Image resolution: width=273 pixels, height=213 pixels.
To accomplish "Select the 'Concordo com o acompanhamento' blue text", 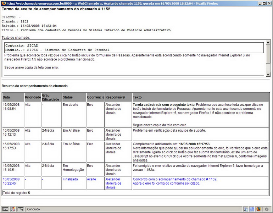I will 175,179.
